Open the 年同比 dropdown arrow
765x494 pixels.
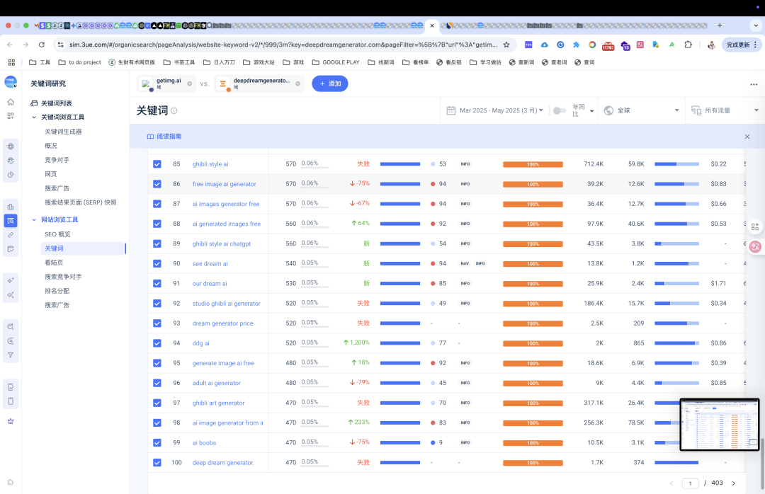coord(591,111)
